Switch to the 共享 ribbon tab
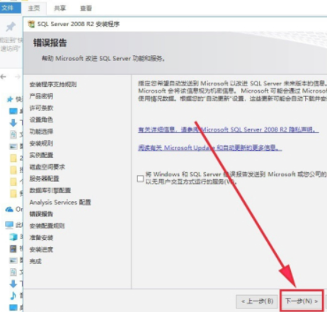 click(59, 8)
